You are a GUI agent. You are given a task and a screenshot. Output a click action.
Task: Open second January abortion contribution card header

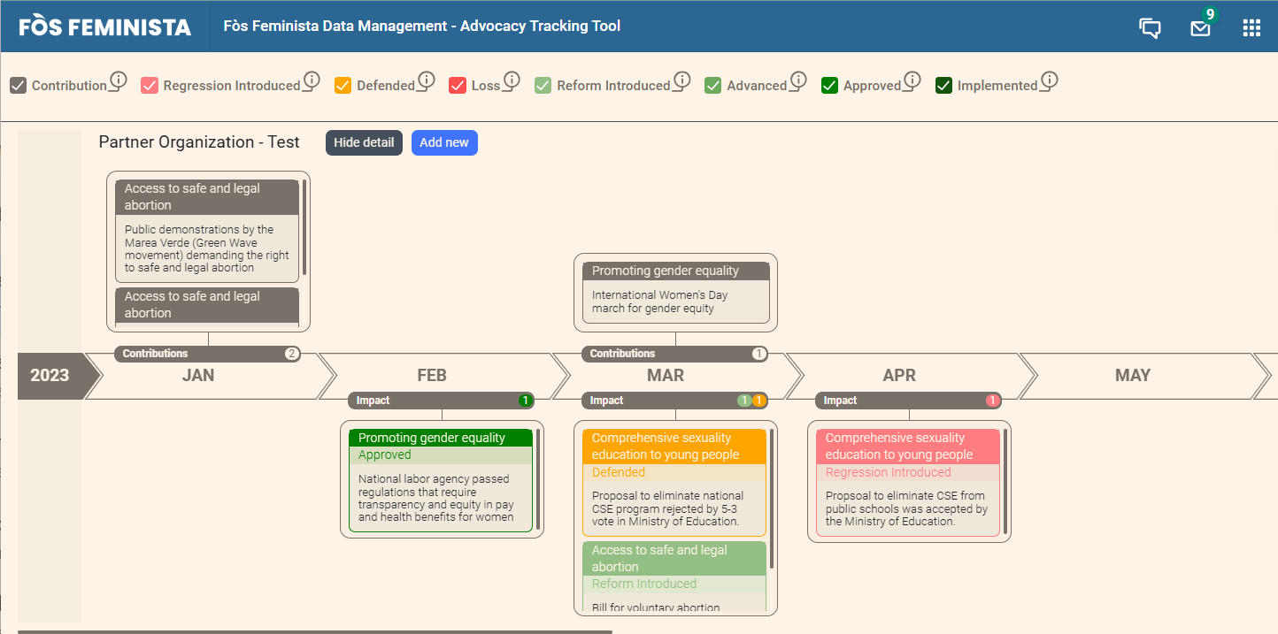207,305
